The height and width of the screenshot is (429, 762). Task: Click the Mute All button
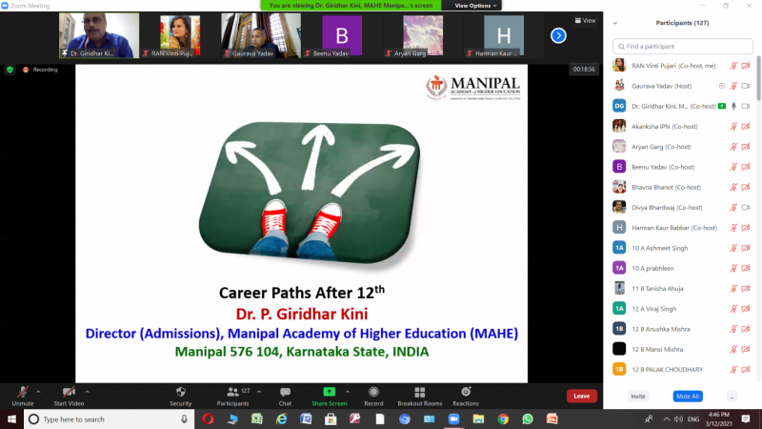tap(688, 396)
